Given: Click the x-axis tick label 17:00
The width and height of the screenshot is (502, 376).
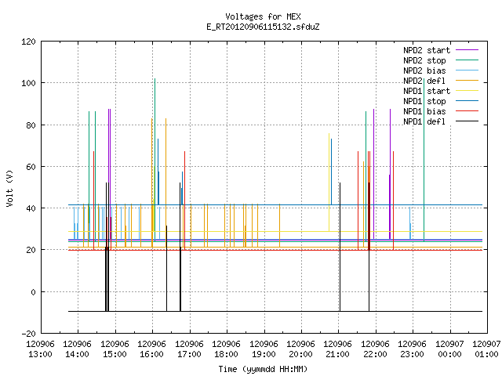Looking at the screenshot, I should coord(189,355).
